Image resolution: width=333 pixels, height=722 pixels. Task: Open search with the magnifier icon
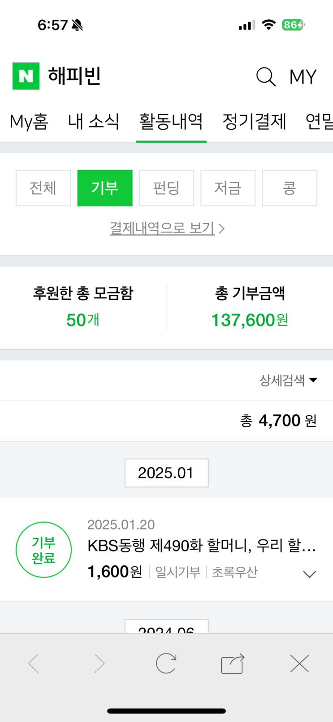tap(265, 77)
